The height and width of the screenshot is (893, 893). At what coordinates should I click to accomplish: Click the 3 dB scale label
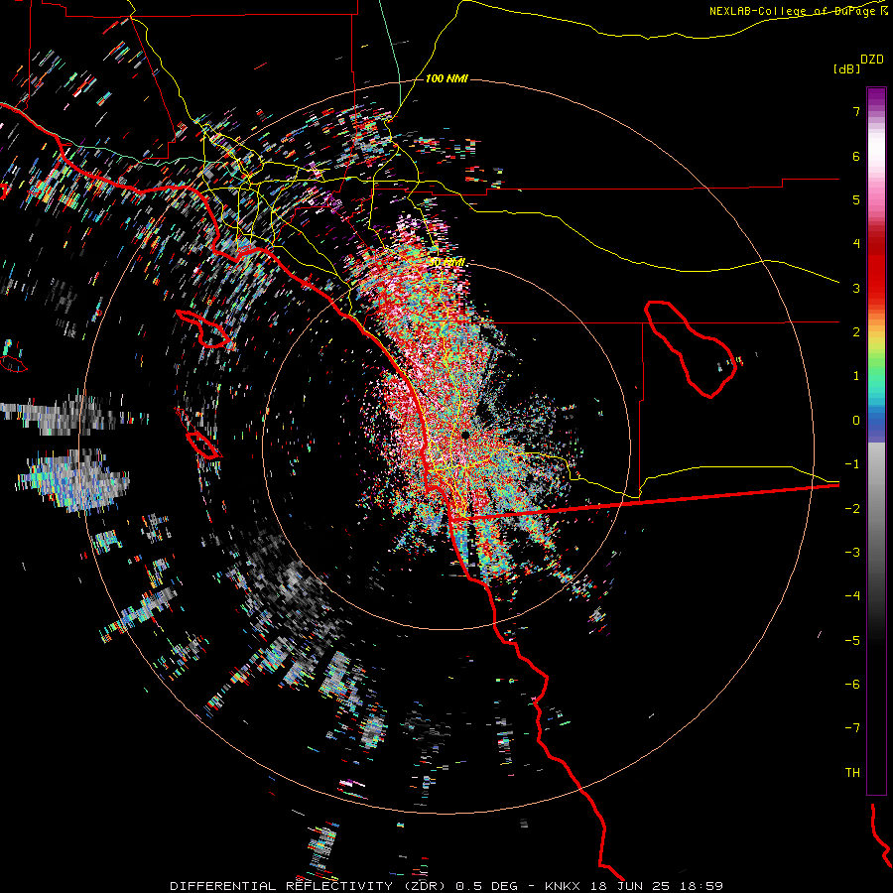coord(856,288)
